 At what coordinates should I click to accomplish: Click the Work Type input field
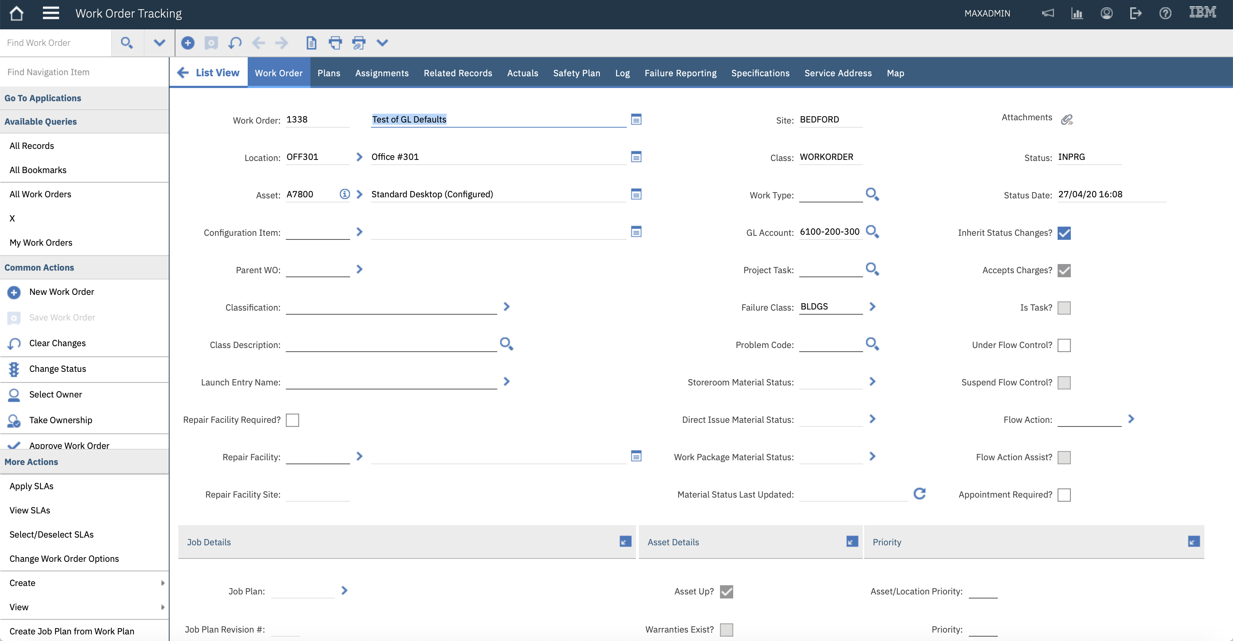coord(830,195)
